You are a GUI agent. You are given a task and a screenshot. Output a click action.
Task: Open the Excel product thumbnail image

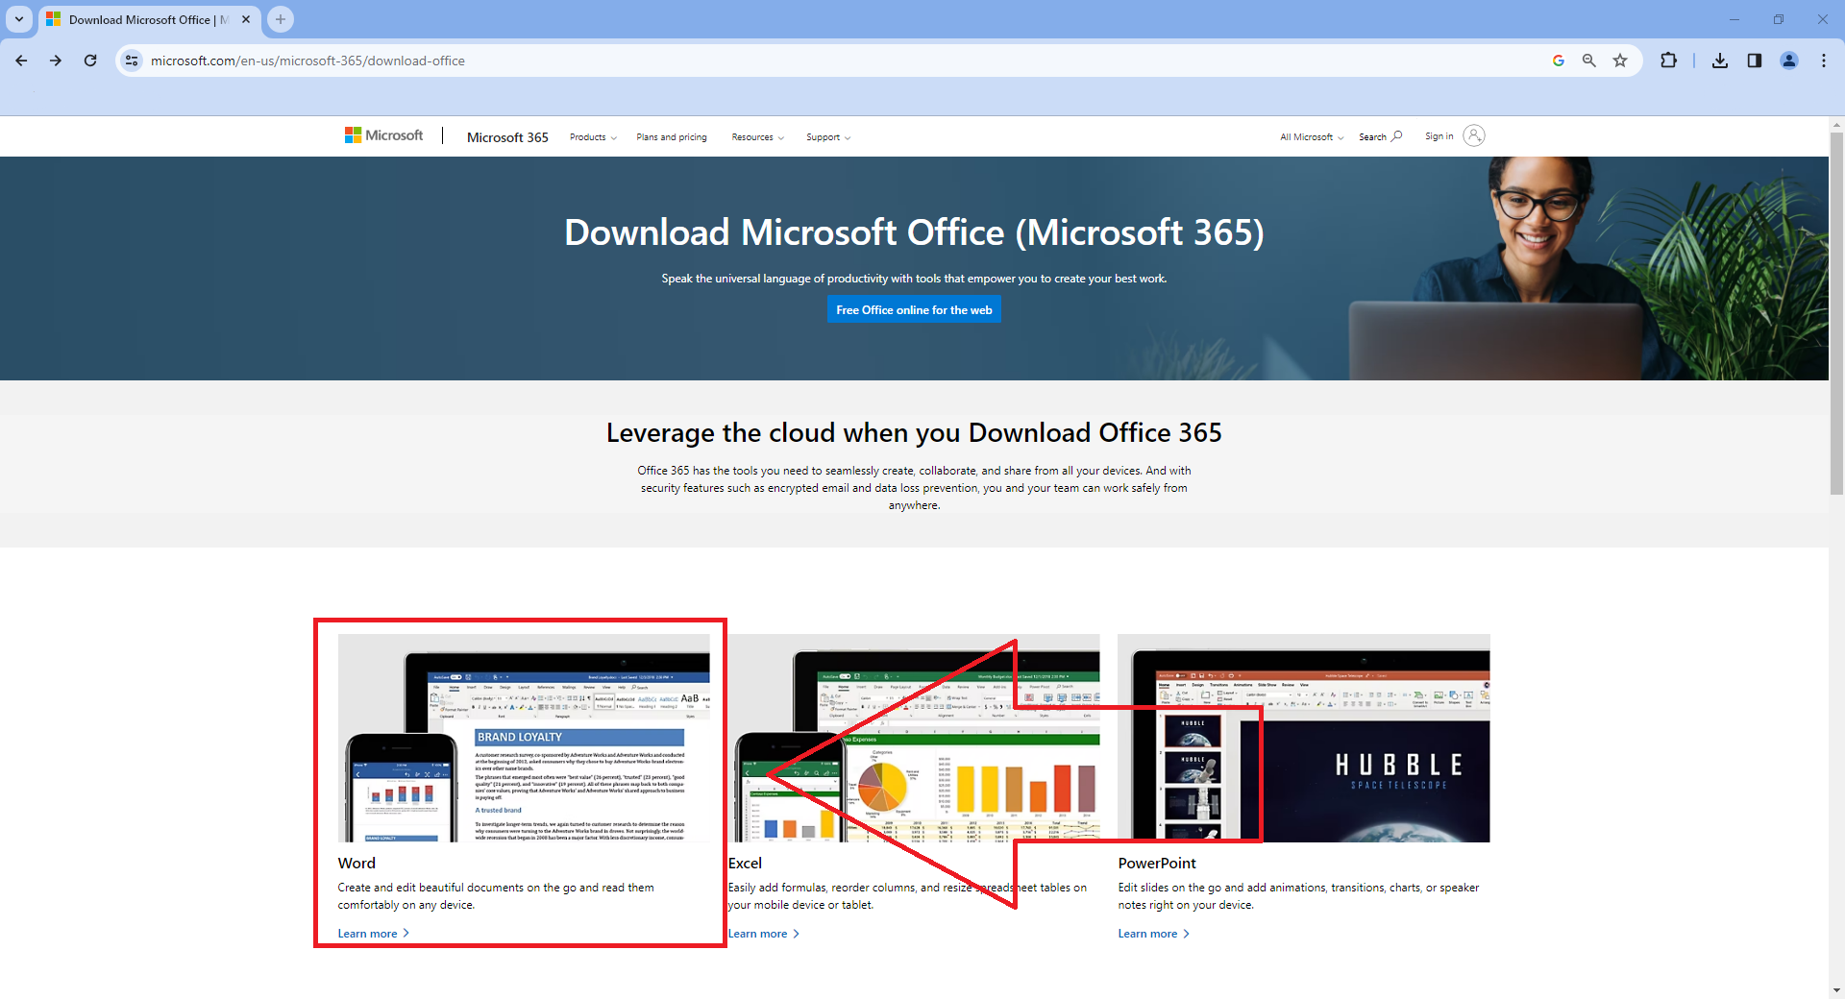coord(914,738)
